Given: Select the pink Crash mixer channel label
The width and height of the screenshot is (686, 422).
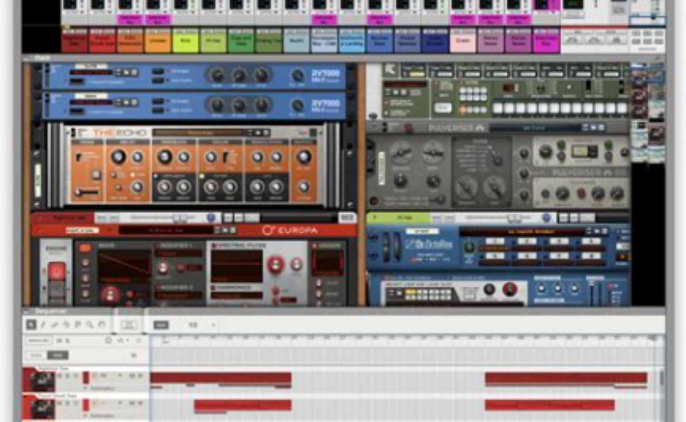Looking at the screenshot, I should [x=463, y=41].
